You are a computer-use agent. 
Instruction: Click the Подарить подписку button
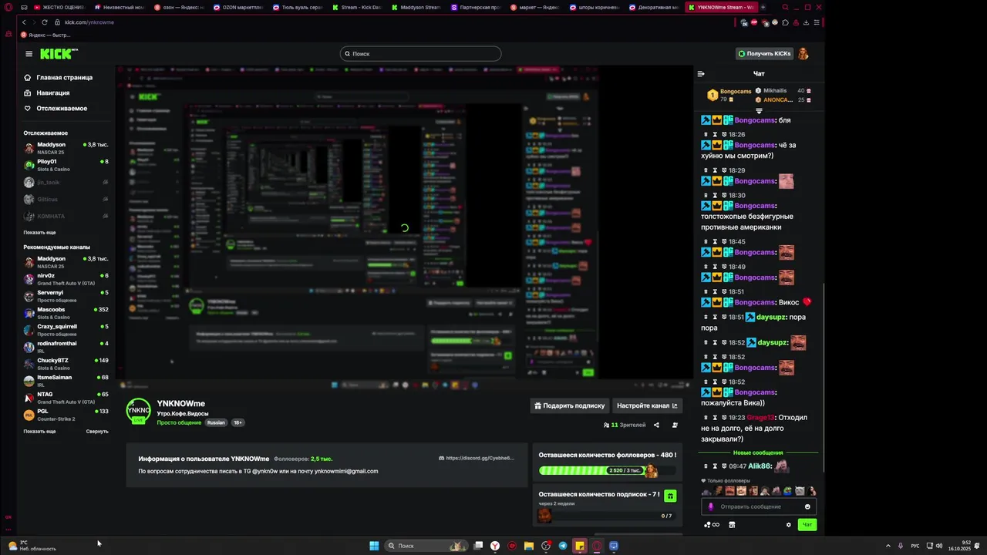click(570, 405)
